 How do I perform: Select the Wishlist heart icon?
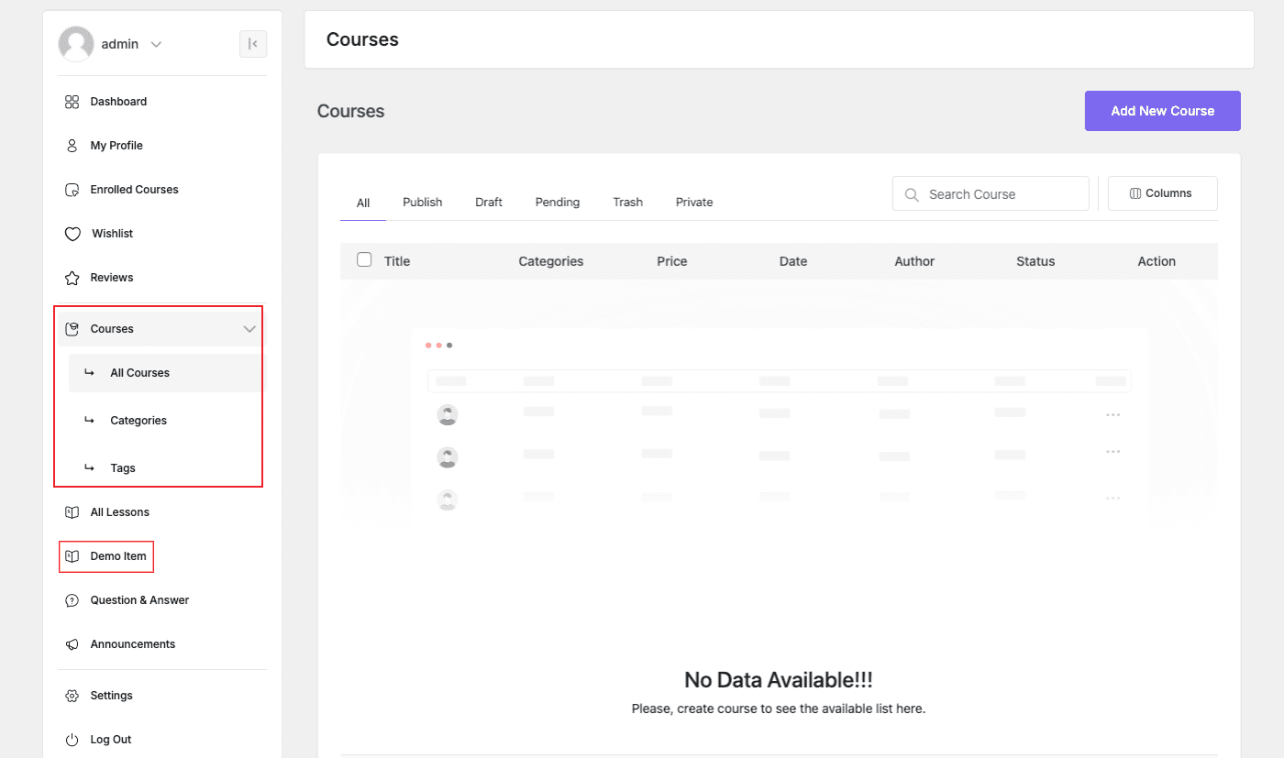pyautogui.click(x=72, y=233)
